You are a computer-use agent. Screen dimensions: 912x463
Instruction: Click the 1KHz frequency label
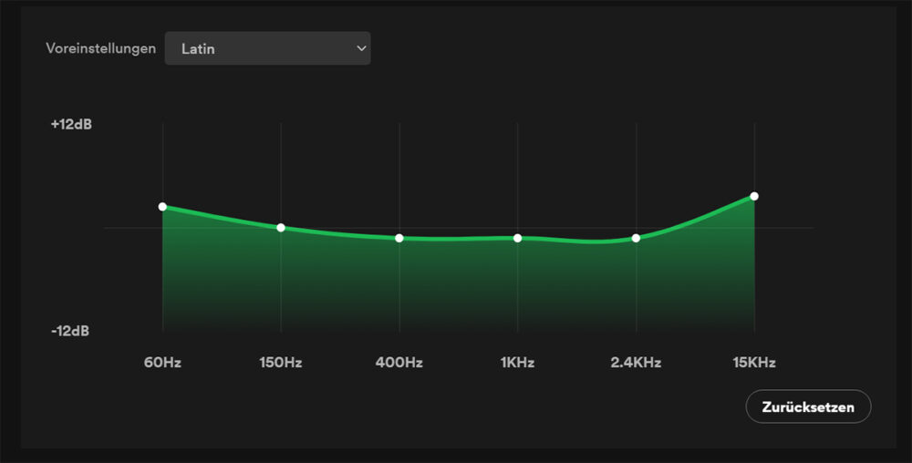[517, 363]
